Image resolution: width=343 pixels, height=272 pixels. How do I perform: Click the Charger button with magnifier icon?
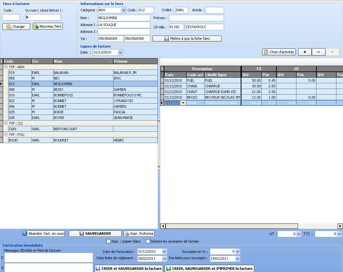pyautogui.click(x=16, y=27)
